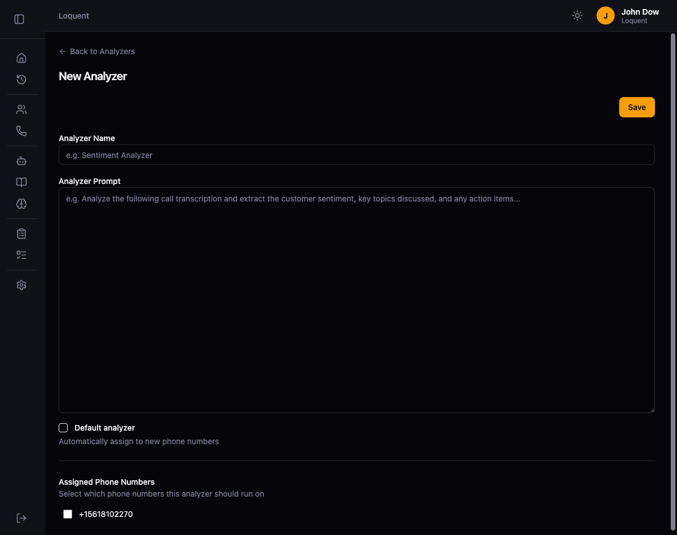Screen dimensions: 677x535
Task: Open the checklist icon in sidebar
Action: tap(21, 255)
